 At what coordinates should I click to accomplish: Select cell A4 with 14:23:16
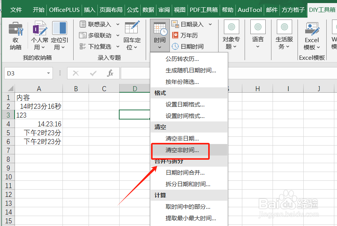(x=39, y=124)
